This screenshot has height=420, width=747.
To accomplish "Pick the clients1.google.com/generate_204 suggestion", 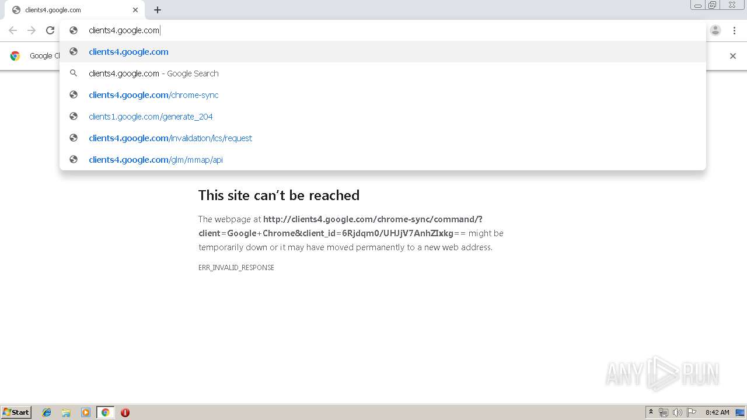I will click(x=383, y=117).
